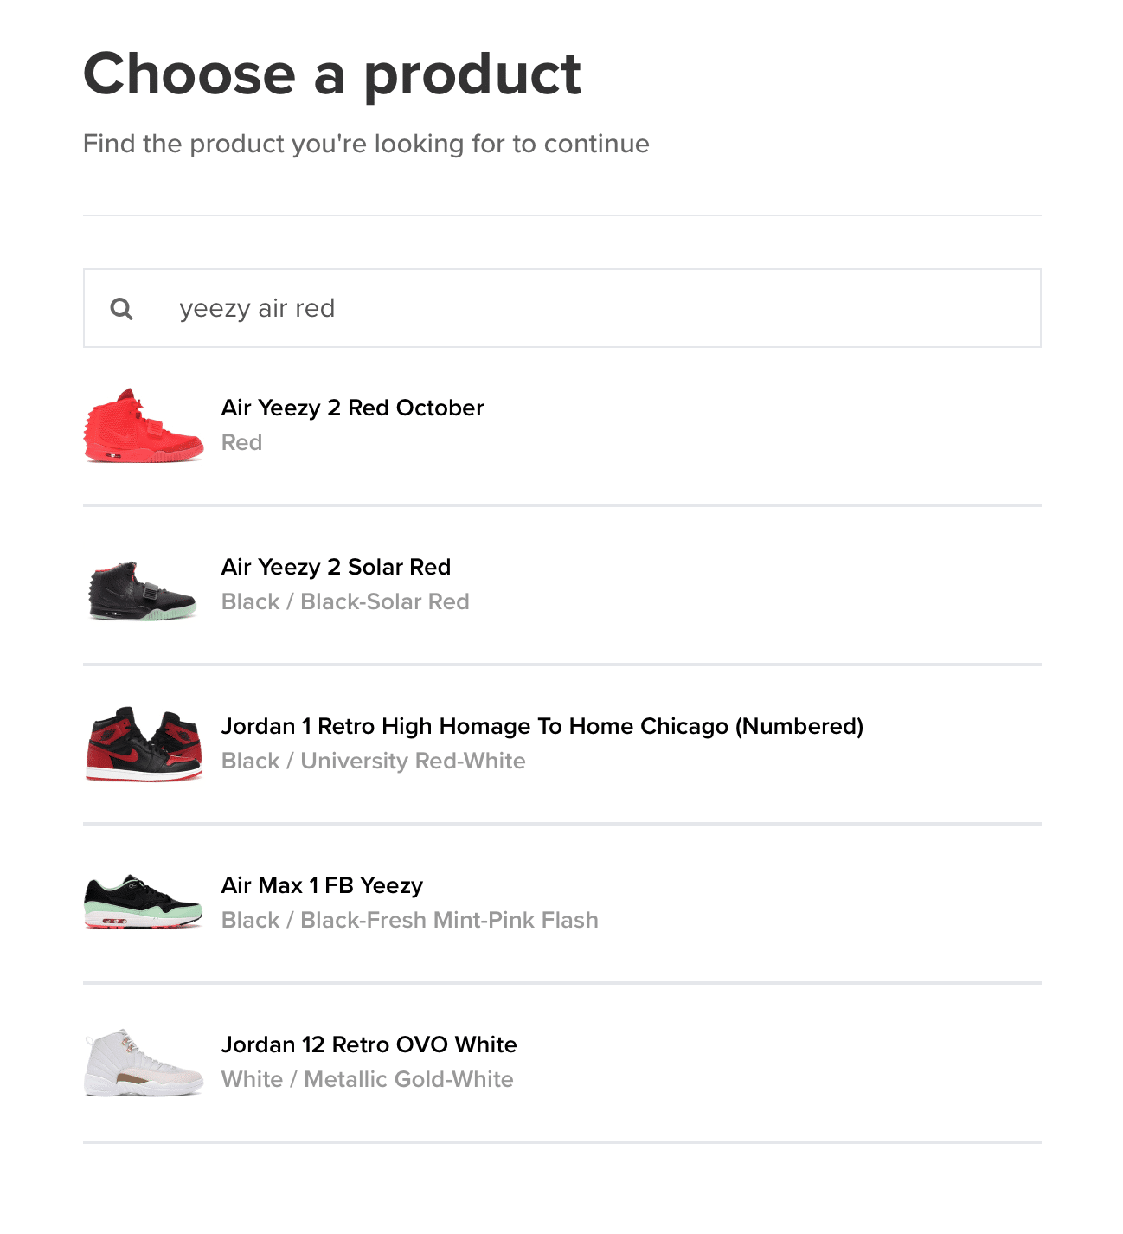Select the Air Yeezy 2 Red October product
Viewport: 1123px width, 1234px height.
click(x=351, y=408)
